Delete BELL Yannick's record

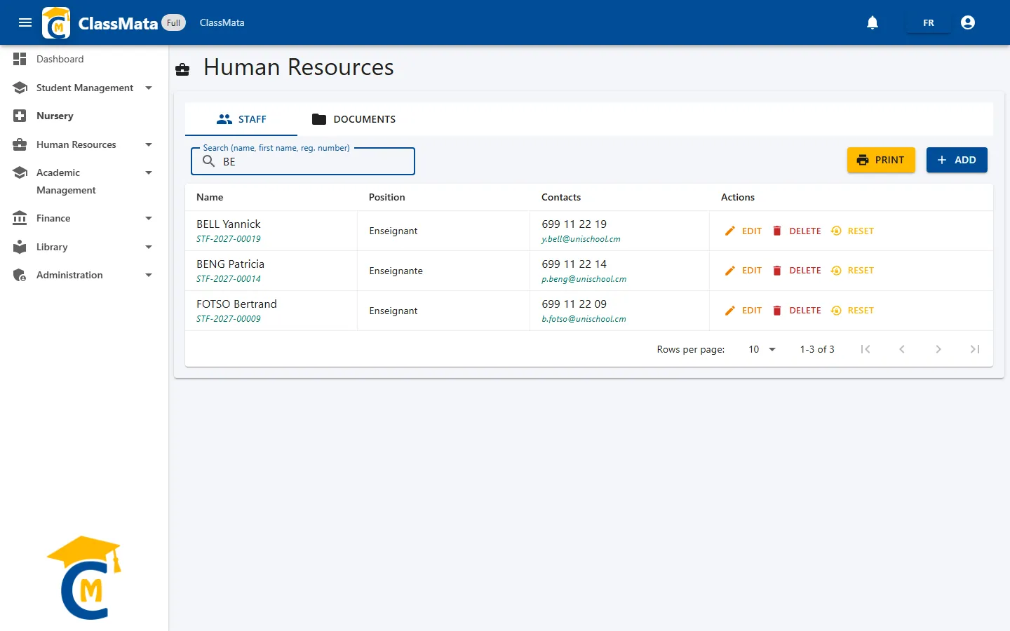pos(797,231)
